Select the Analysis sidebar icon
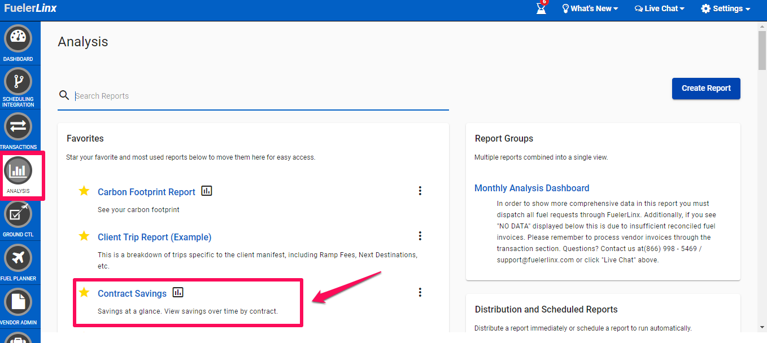The width and height of the screenshot is (767, 343). [18, 170]
